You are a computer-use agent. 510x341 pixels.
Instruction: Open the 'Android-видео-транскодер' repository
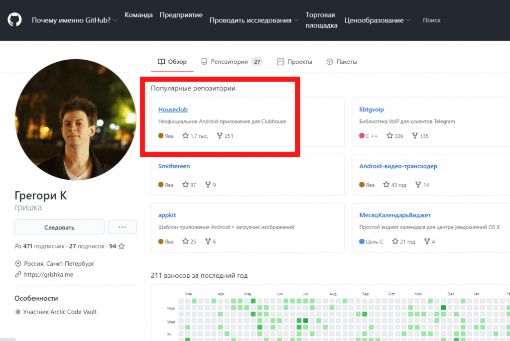click(x=398, y=166)
